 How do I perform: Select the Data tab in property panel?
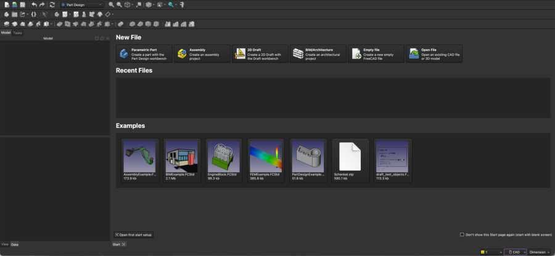pyautogui.click(x=15, y=244)
